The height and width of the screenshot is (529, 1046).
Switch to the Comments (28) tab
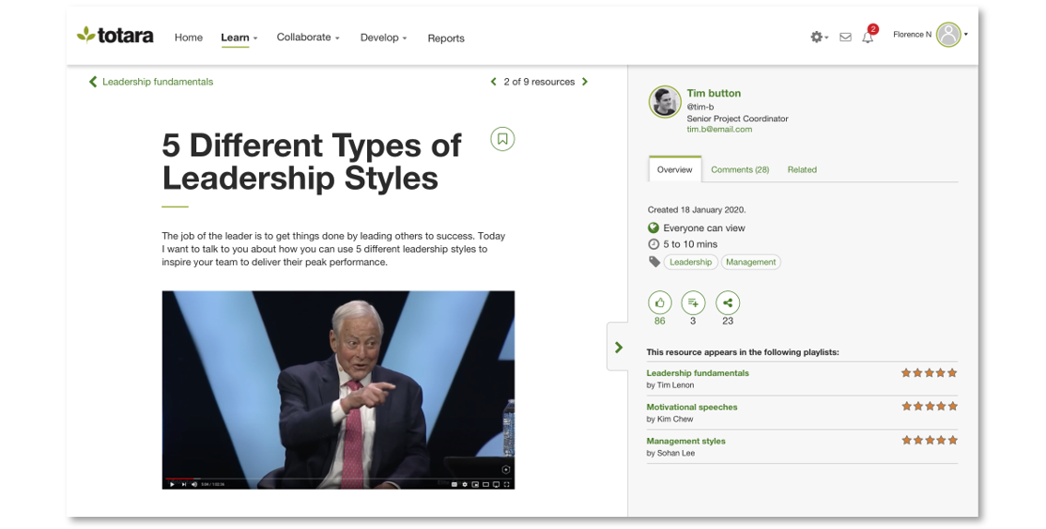coord(740,170)
